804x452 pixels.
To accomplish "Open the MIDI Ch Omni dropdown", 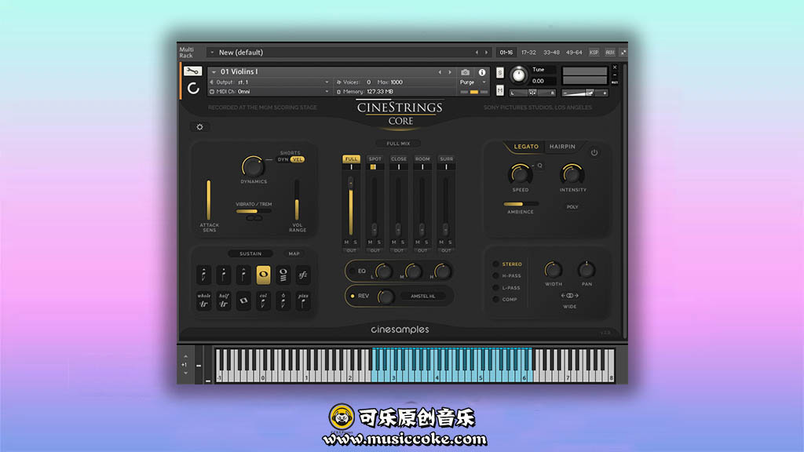I will 327,92.
